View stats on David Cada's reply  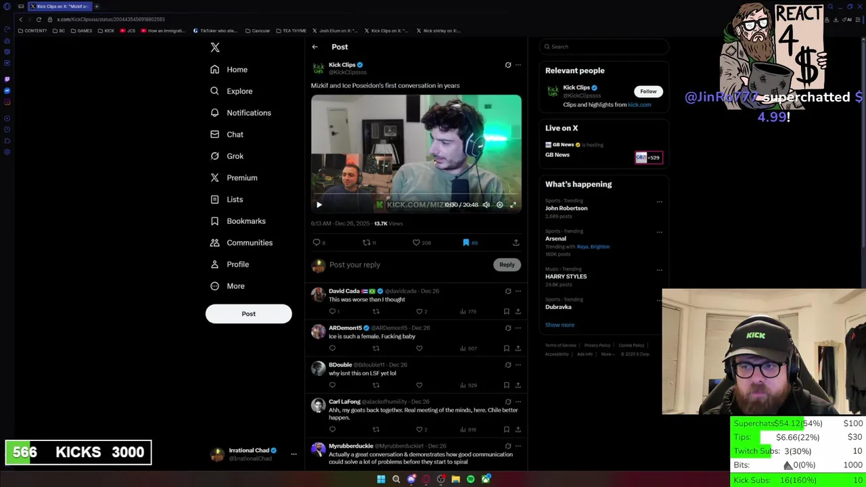pyautogui.click(x=468, y=312)
